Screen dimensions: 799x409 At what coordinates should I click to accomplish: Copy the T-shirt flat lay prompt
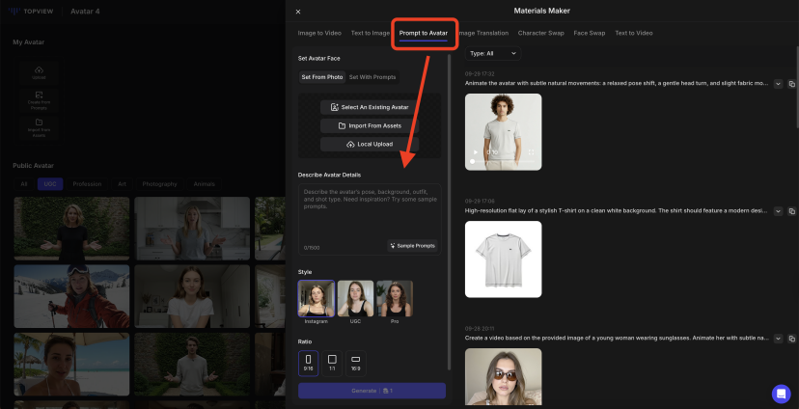791,210
